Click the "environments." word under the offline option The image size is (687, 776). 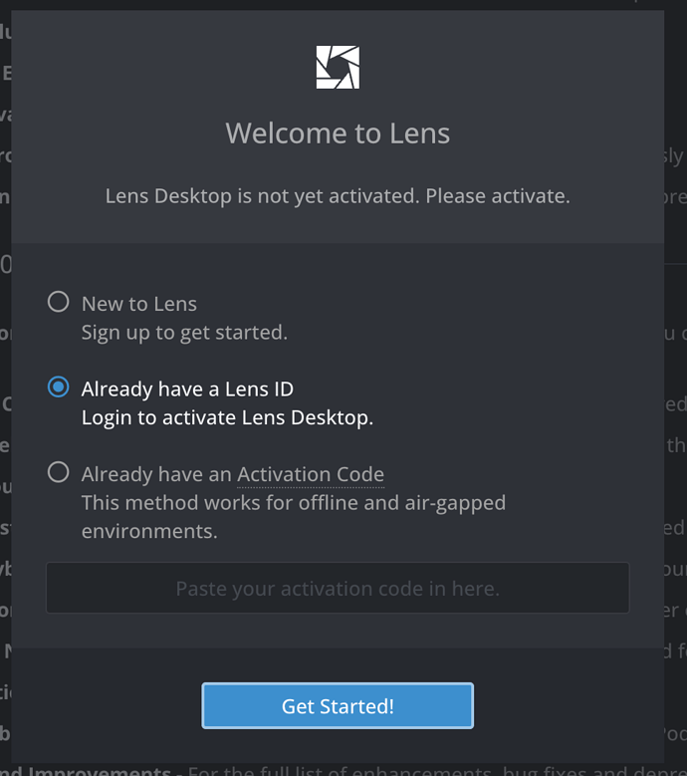(x=149, y=531)
